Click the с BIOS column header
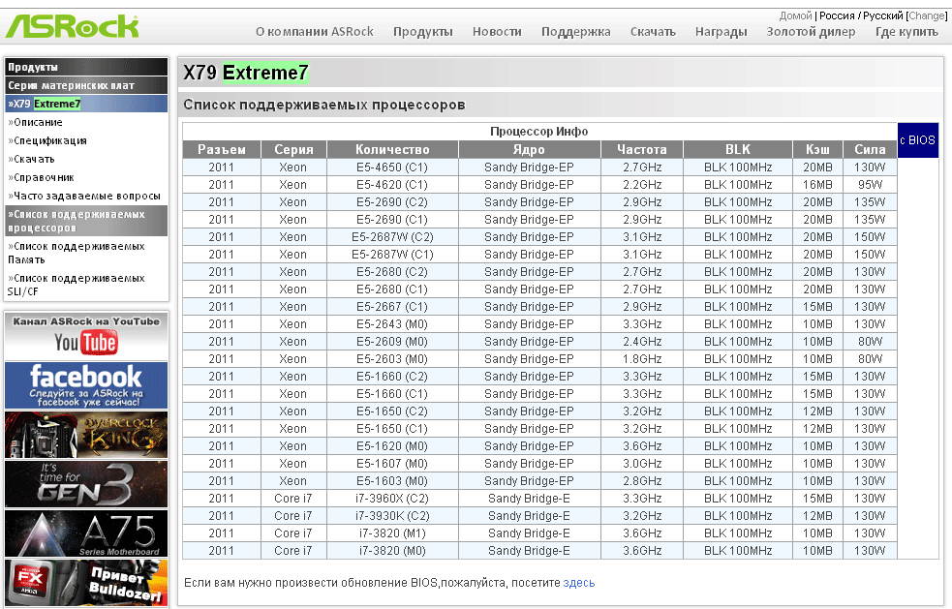The height and width of the screenshot is (609, 952). point(917,140)
